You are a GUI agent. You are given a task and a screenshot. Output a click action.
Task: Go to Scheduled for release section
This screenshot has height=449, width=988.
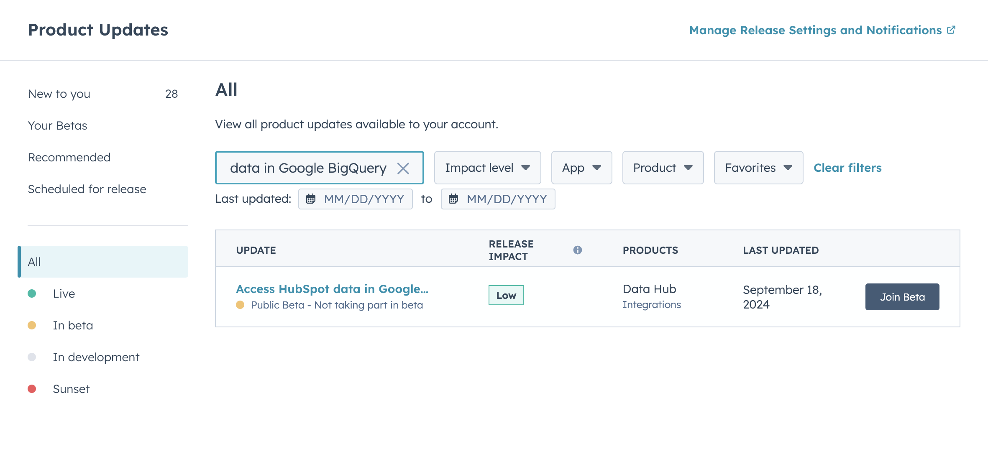click(87, 189)
